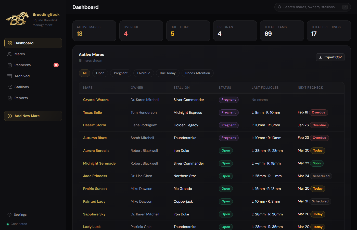Open the Texas Belle mare record
The height and width of the screenshot is (230, 357).
[93, 113]
